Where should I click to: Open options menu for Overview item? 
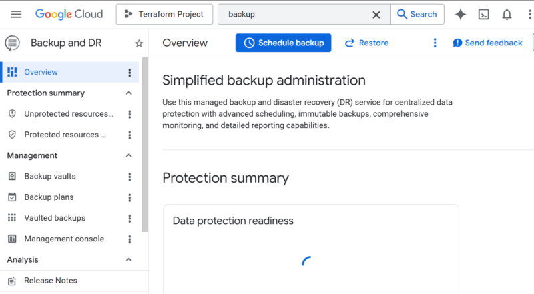coord(129,73)
